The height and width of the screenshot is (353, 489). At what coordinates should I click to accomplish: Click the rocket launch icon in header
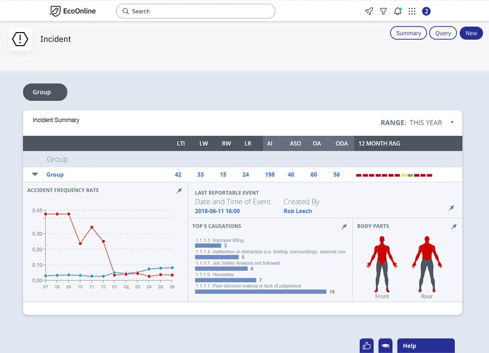pos(369,11)
